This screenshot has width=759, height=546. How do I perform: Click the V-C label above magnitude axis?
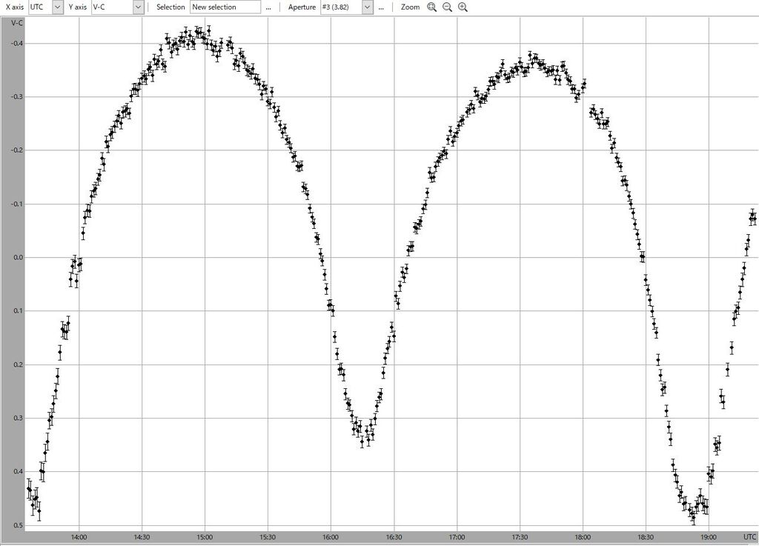(x=16, y=23)
